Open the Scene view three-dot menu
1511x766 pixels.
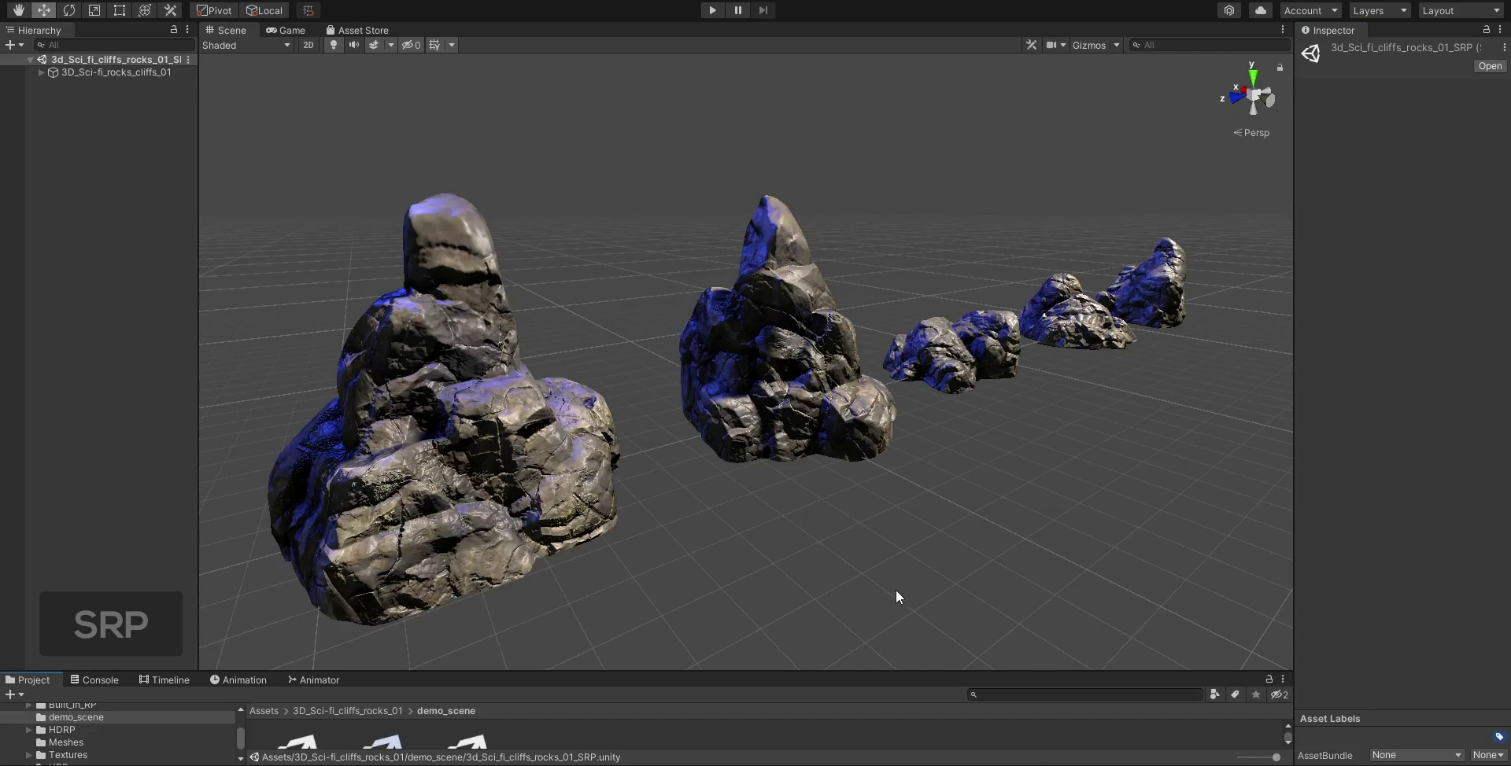(x=1283, y=29)
